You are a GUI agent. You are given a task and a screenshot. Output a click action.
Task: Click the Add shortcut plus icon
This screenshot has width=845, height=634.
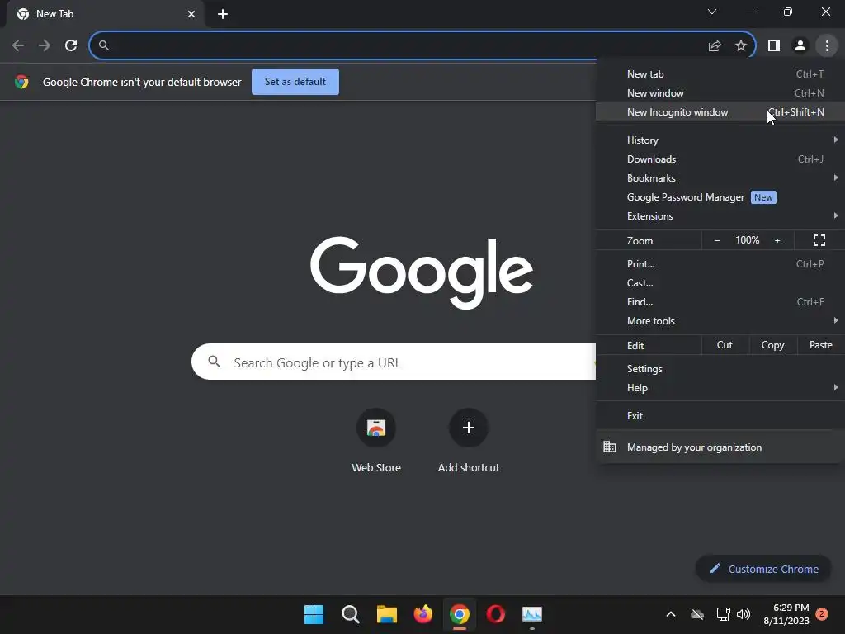click(469, 428)
